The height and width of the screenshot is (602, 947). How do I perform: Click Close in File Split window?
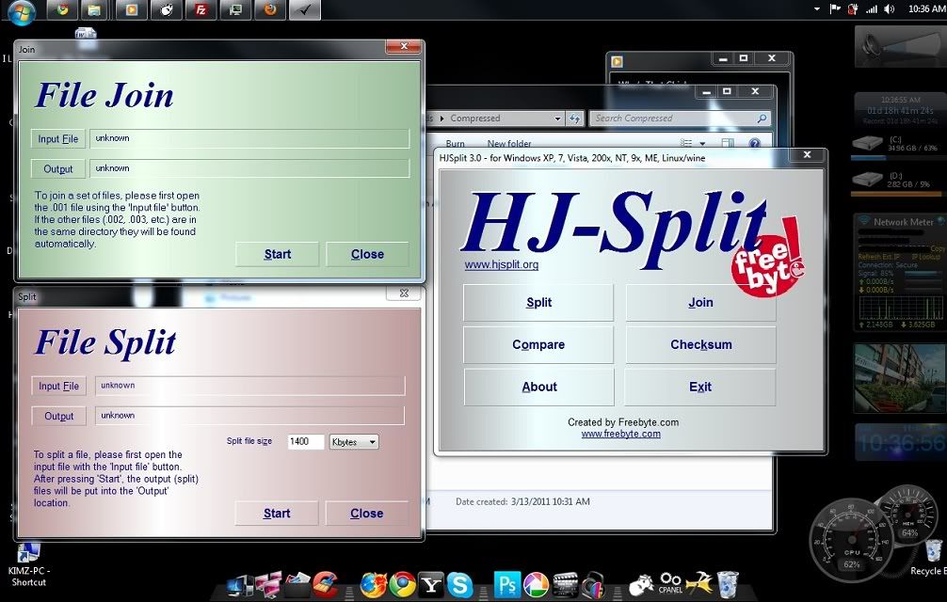point(366,514)
